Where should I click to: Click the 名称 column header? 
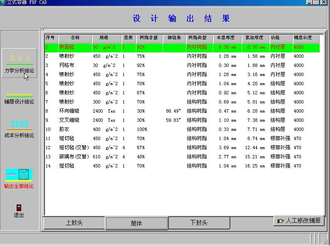click(75, 38)
